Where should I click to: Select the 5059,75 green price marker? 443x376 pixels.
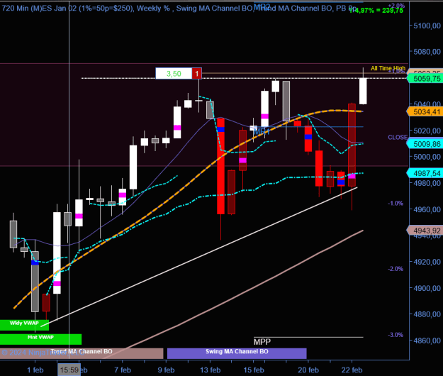click(x=425, y=79)
